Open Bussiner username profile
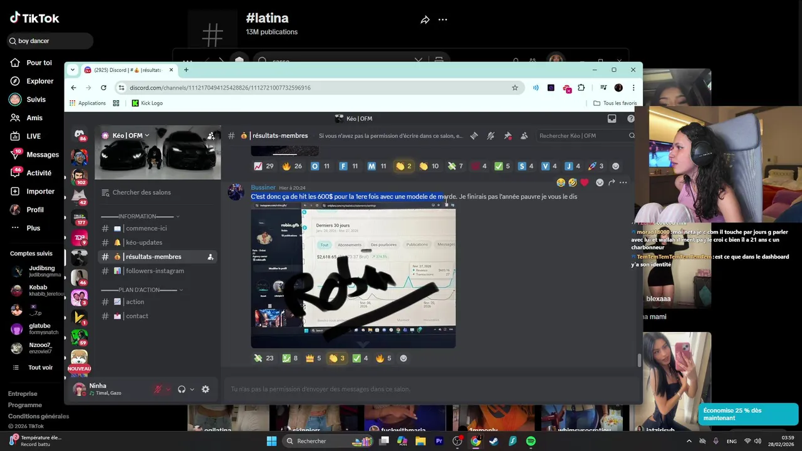Viewport: 802px width, 451px height. (263, 187)
